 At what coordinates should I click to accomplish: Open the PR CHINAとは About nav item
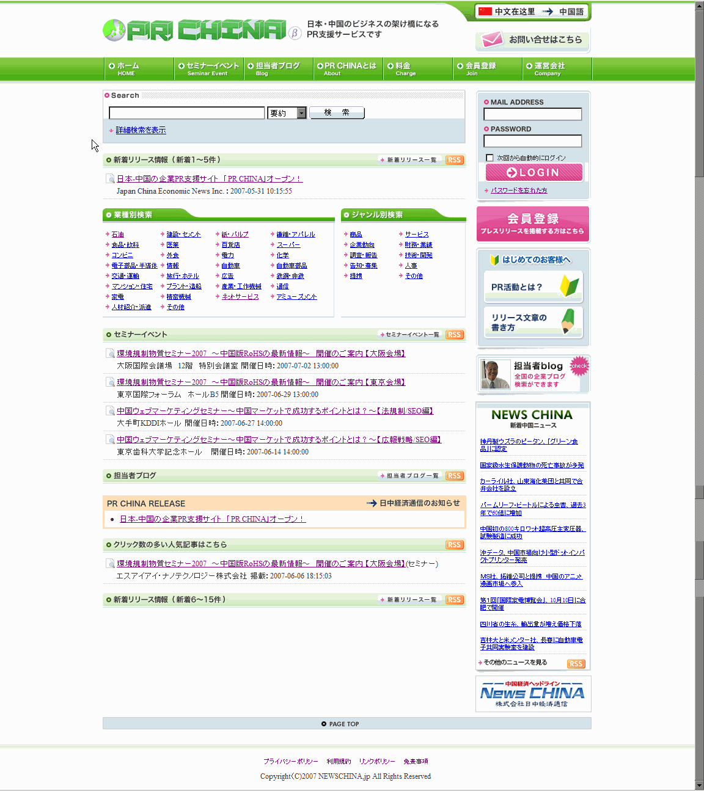[x=348, y=69]
